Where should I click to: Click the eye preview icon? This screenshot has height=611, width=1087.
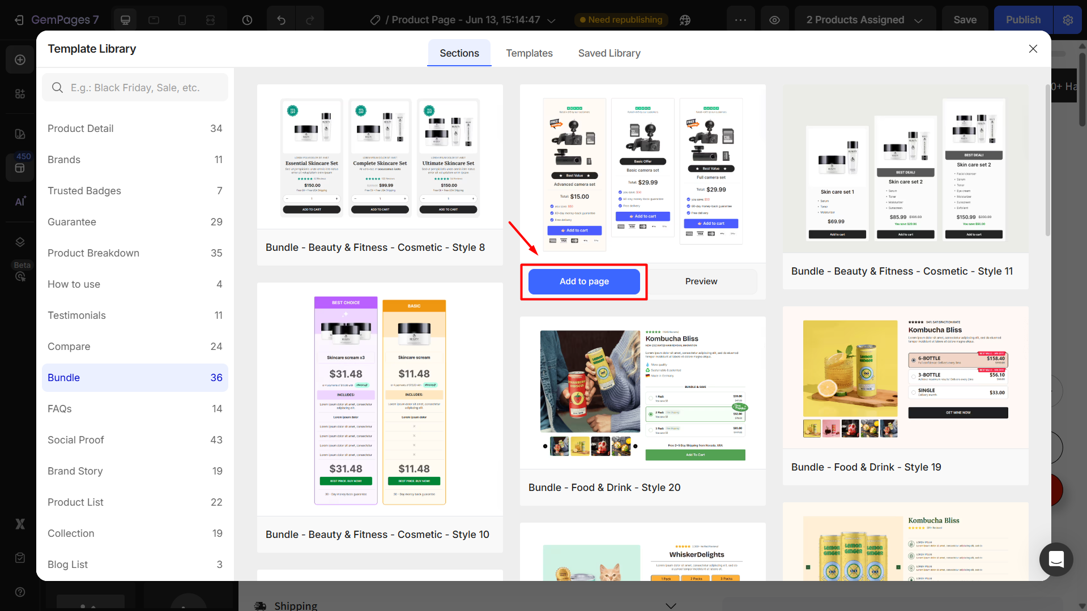click(774, 20)
